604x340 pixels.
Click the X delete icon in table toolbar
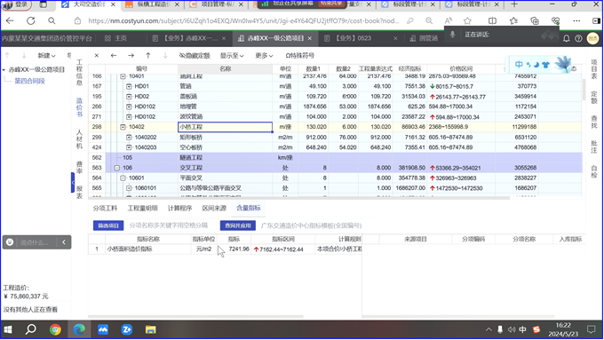tap(97, 55)
